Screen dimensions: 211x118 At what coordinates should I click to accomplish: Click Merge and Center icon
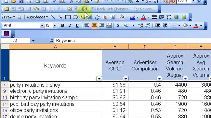[x=109, y=25]
